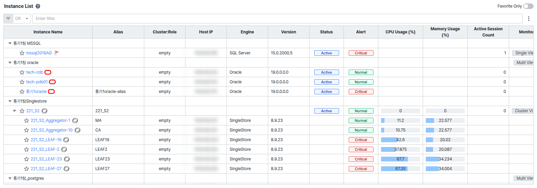
Task: Click Cluster View button for 221_S2
Action: [x=523, y=111]
